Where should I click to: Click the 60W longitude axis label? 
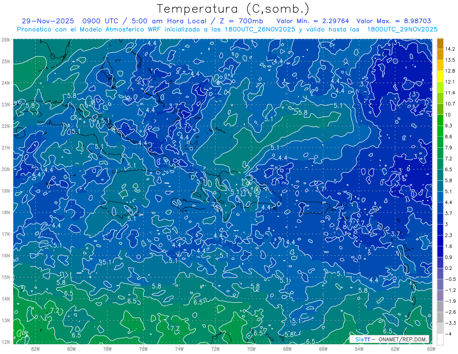click(x=431, y=348)
